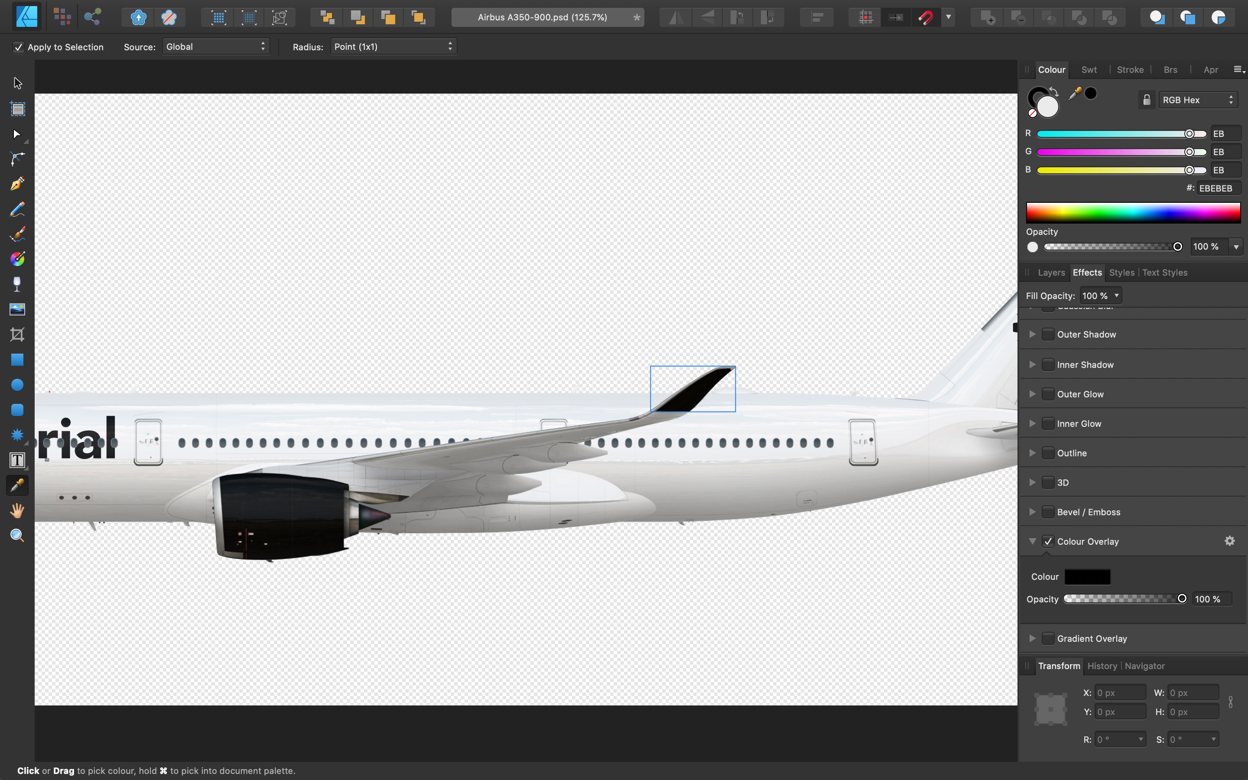This screenshot has height=780, width=1248.
Task: Open Colour Overlay settings gear
Action: pyautogui.click(x=1229, y=541)
